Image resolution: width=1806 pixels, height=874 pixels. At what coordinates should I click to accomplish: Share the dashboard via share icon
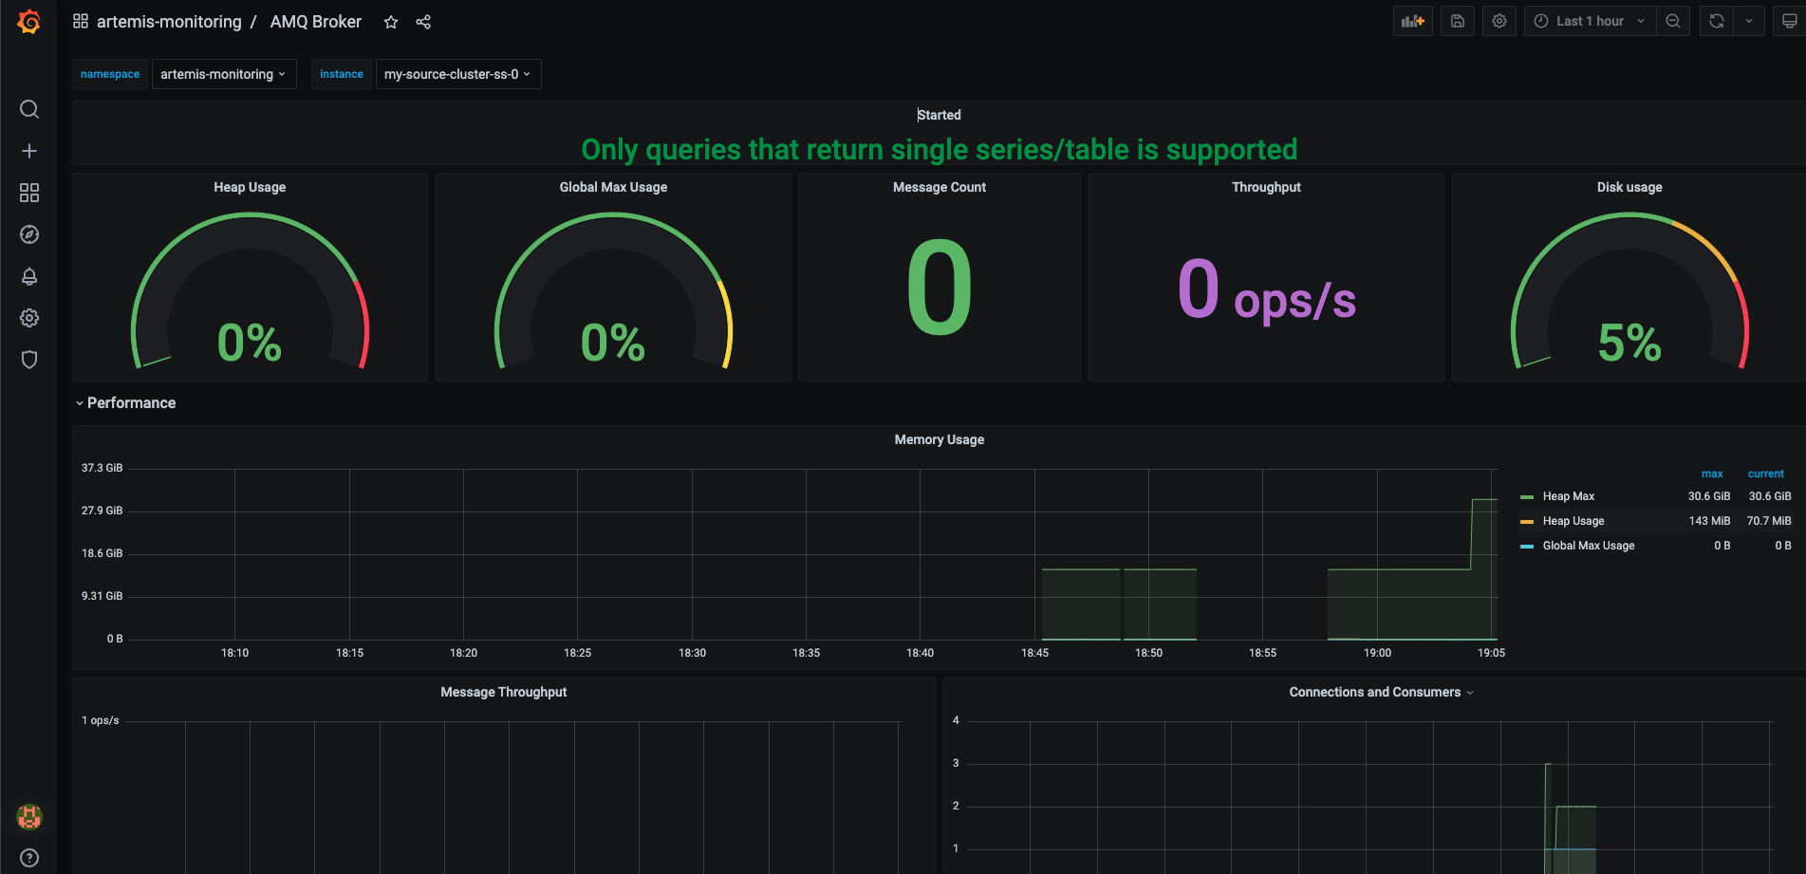(x=423, y=22)
